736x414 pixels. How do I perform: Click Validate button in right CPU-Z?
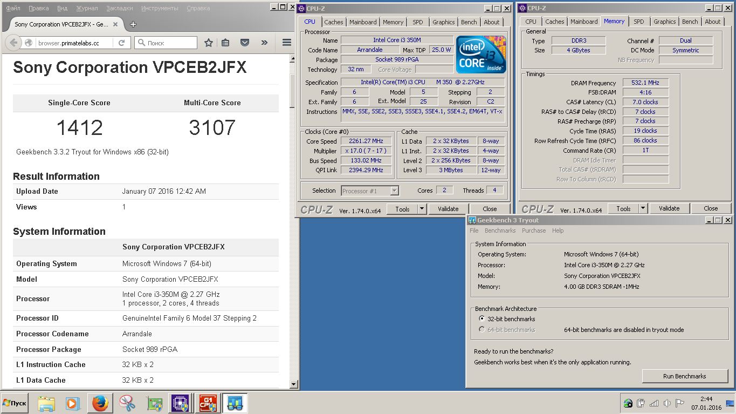click(x=669, y=208)
